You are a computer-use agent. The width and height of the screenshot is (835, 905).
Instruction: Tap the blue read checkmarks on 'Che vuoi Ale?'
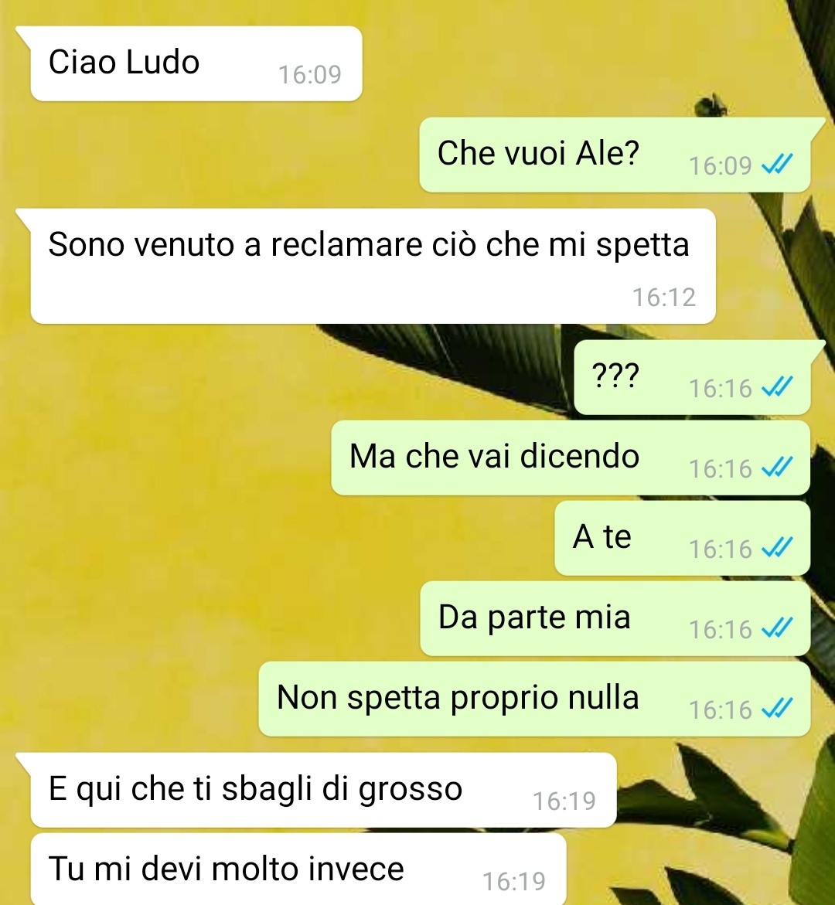[777, 164]
